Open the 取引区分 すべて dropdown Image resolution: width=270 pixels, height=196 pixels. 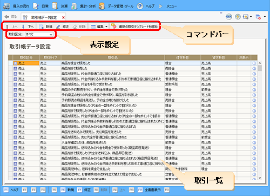(39, 34)
